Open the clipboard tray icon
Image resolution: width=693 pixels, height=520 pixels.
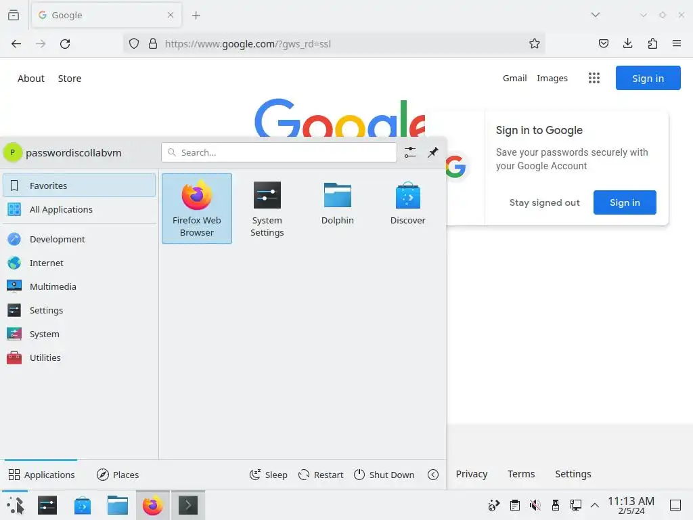pyautogui.click(x=514, y=505)
